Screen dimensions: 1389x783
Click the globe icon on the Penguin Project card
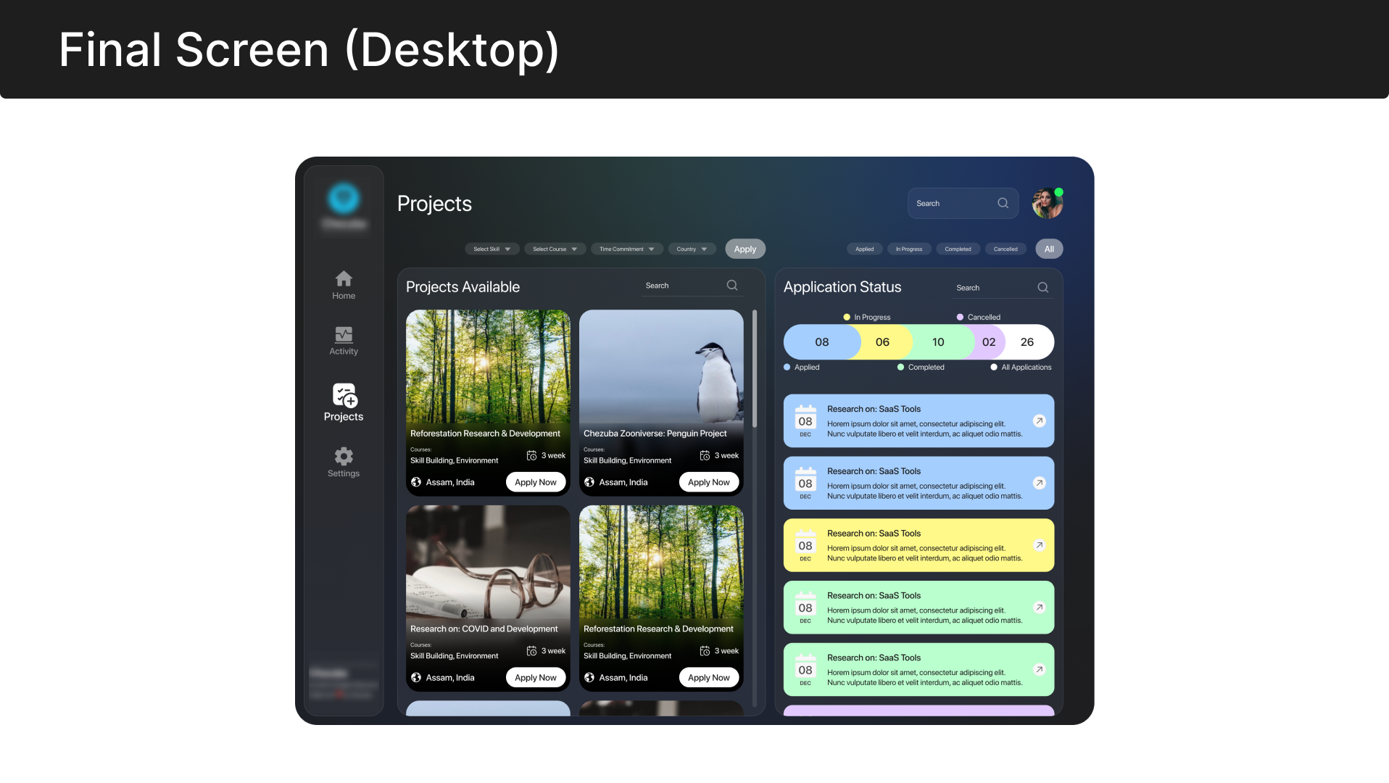click(589, 481)
